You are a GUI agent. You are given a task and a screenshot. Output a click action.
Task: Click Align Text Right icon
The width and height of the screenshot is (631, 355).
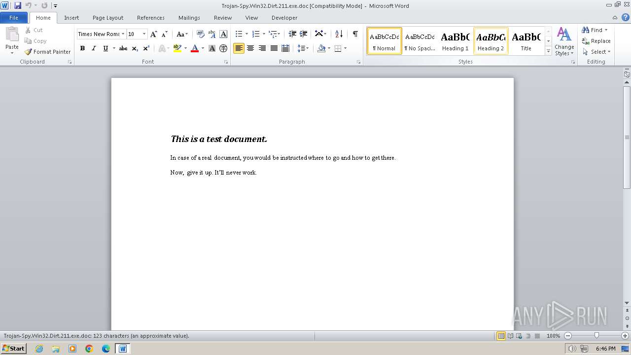click(262, 48)
